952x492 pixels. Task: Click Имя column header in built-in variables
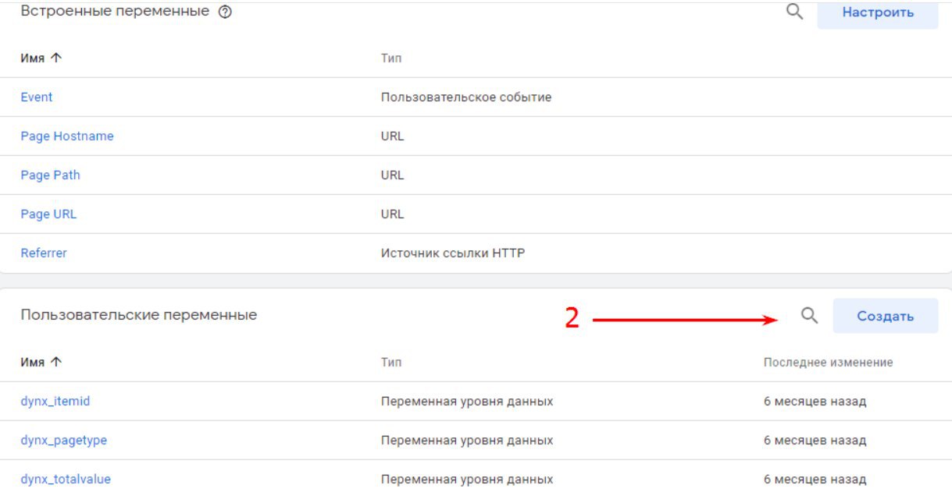point(32,58)
